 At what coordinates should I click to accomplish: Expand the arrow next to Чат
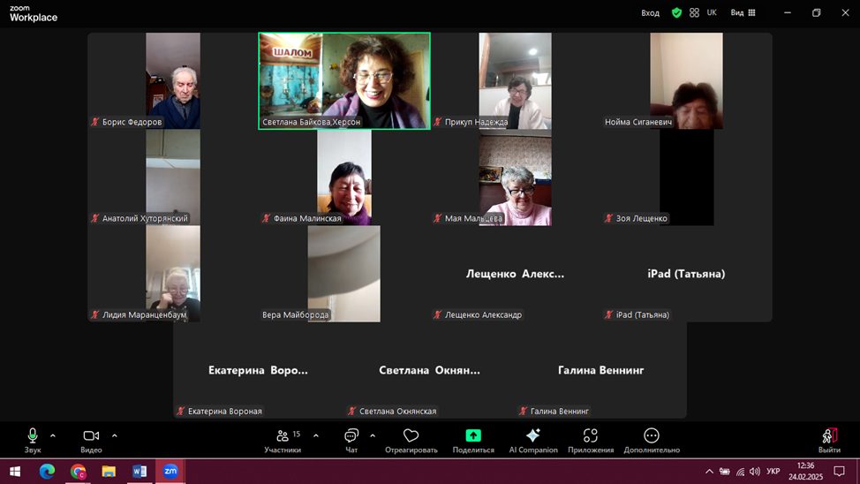(x=373, y=435)
